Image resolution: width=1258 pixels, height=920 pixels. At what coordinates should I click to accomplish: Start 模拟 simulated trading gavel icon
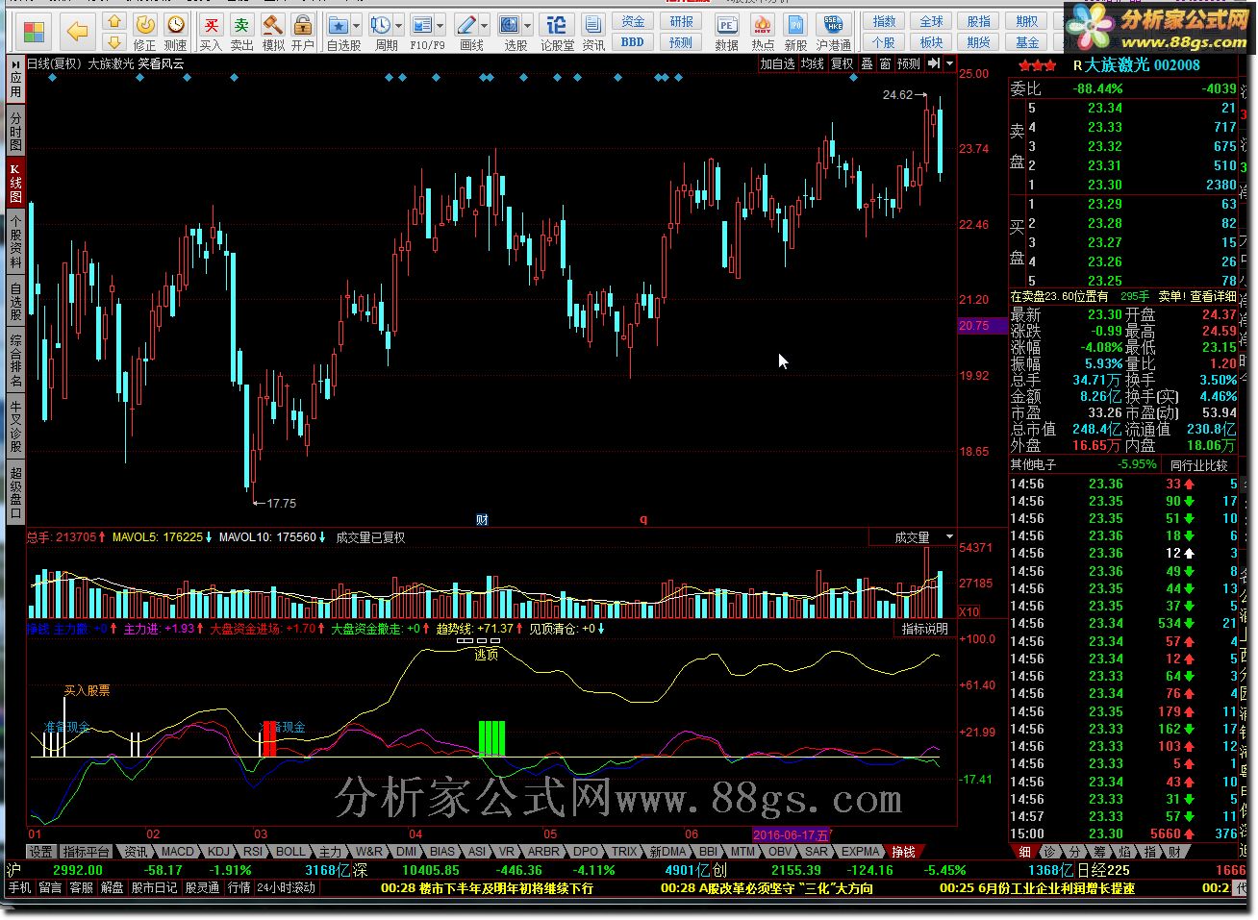coord(272,32)
